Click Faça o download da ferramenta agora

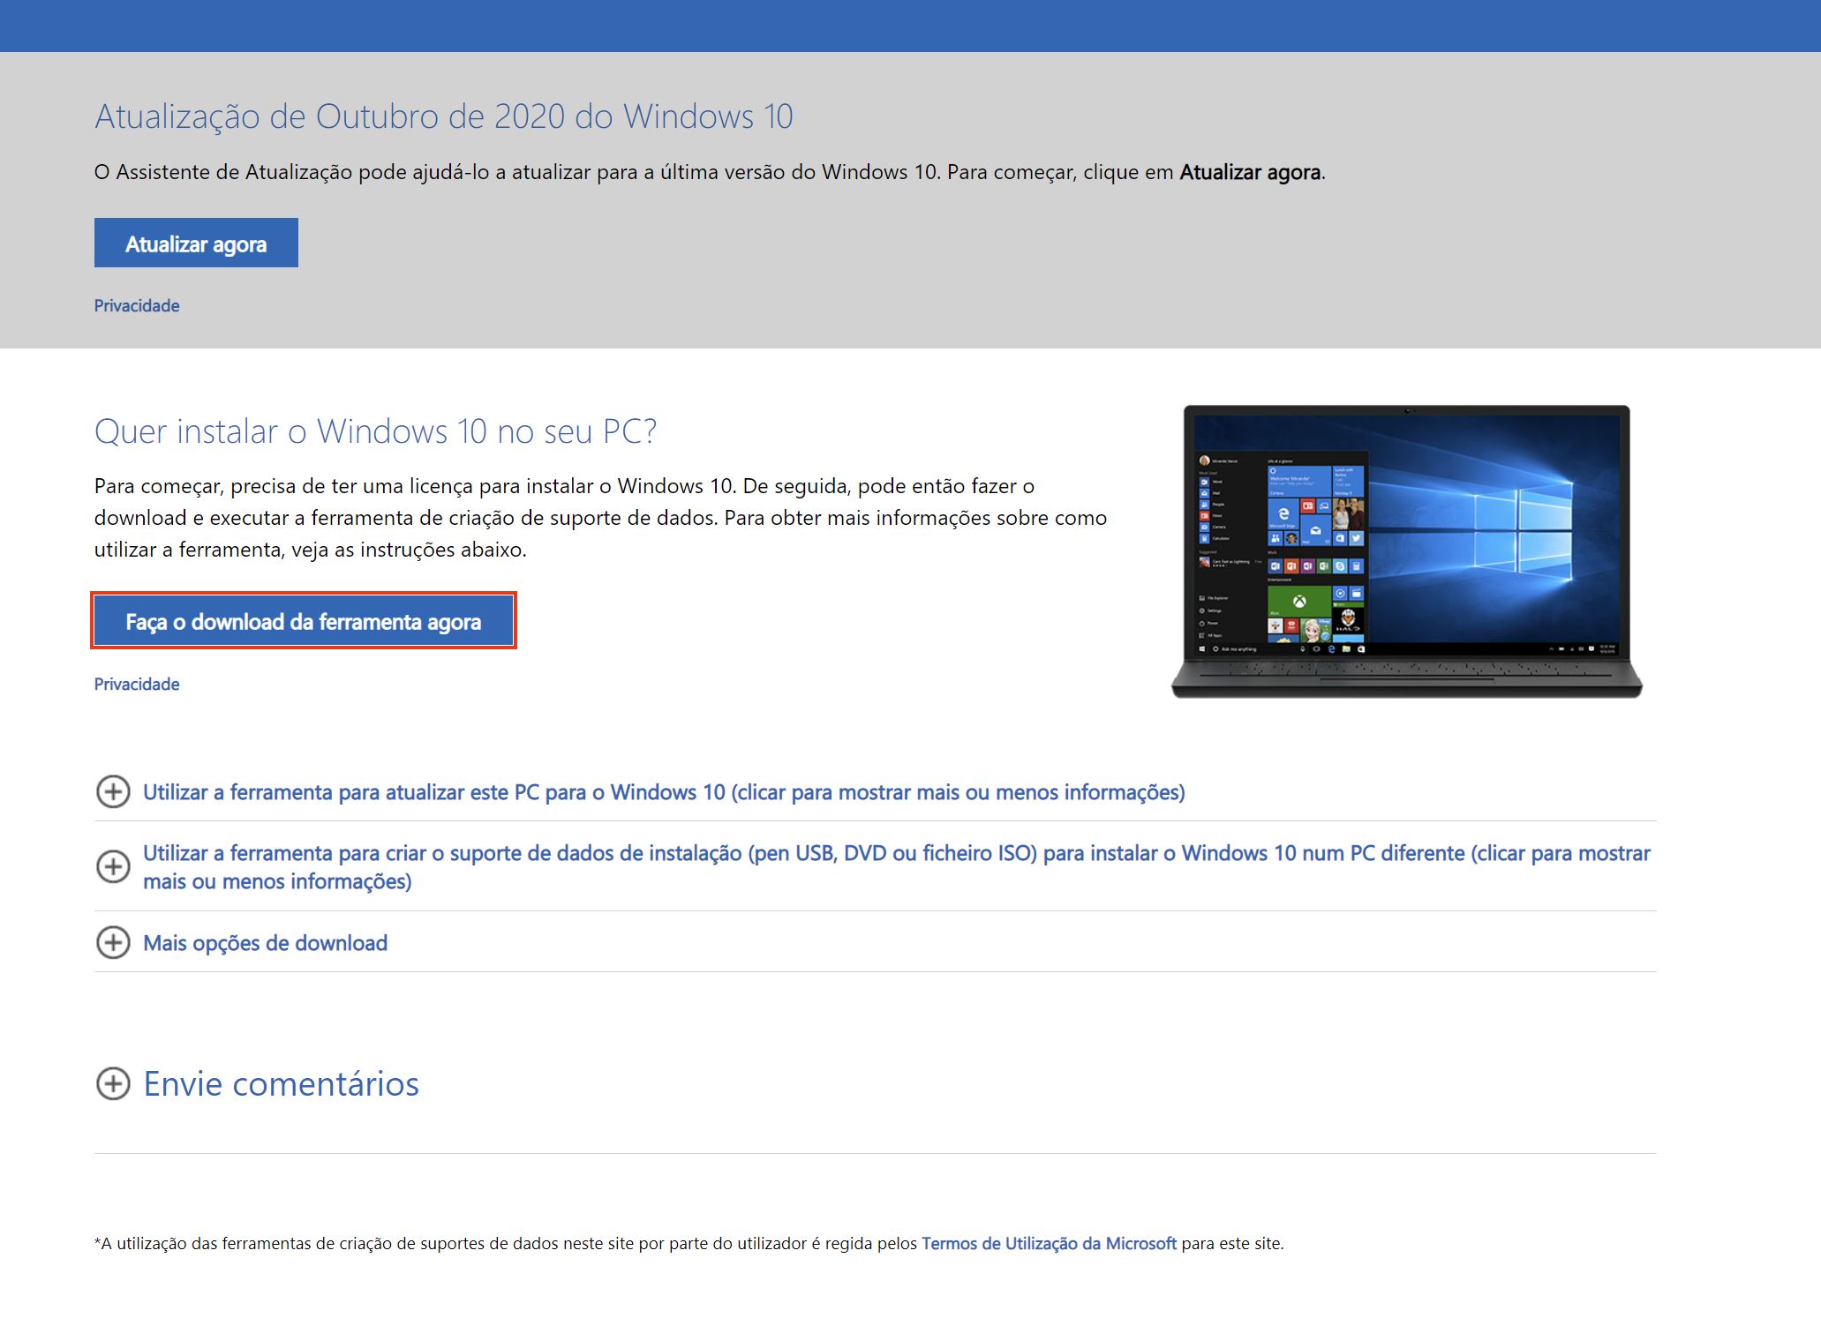(x=303, y=621)
